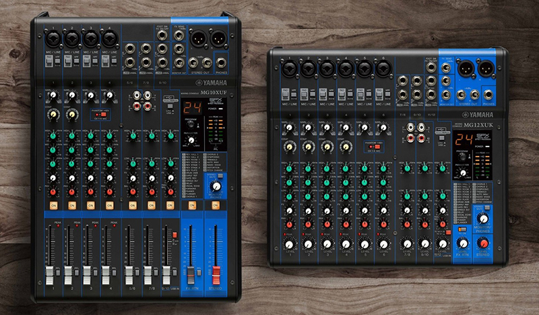Click the '24' program display on MG12XUK

[x=464, y=140]
